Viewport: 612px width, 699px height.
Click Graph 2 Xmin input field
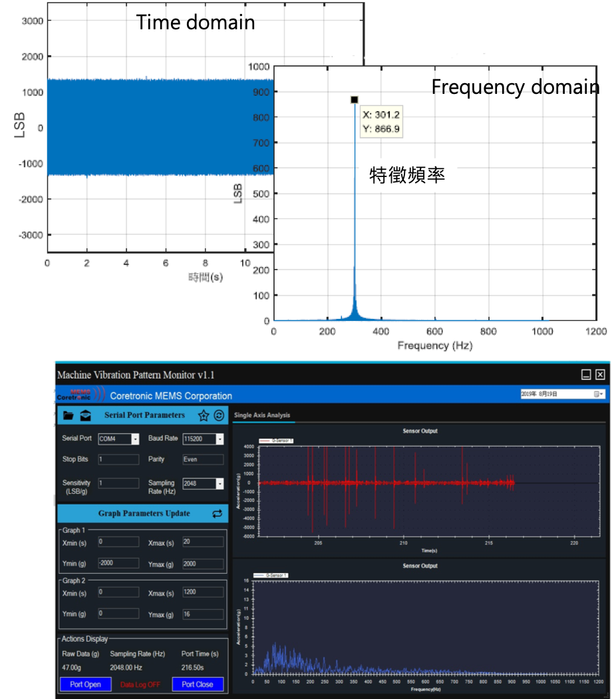[118, 592]
